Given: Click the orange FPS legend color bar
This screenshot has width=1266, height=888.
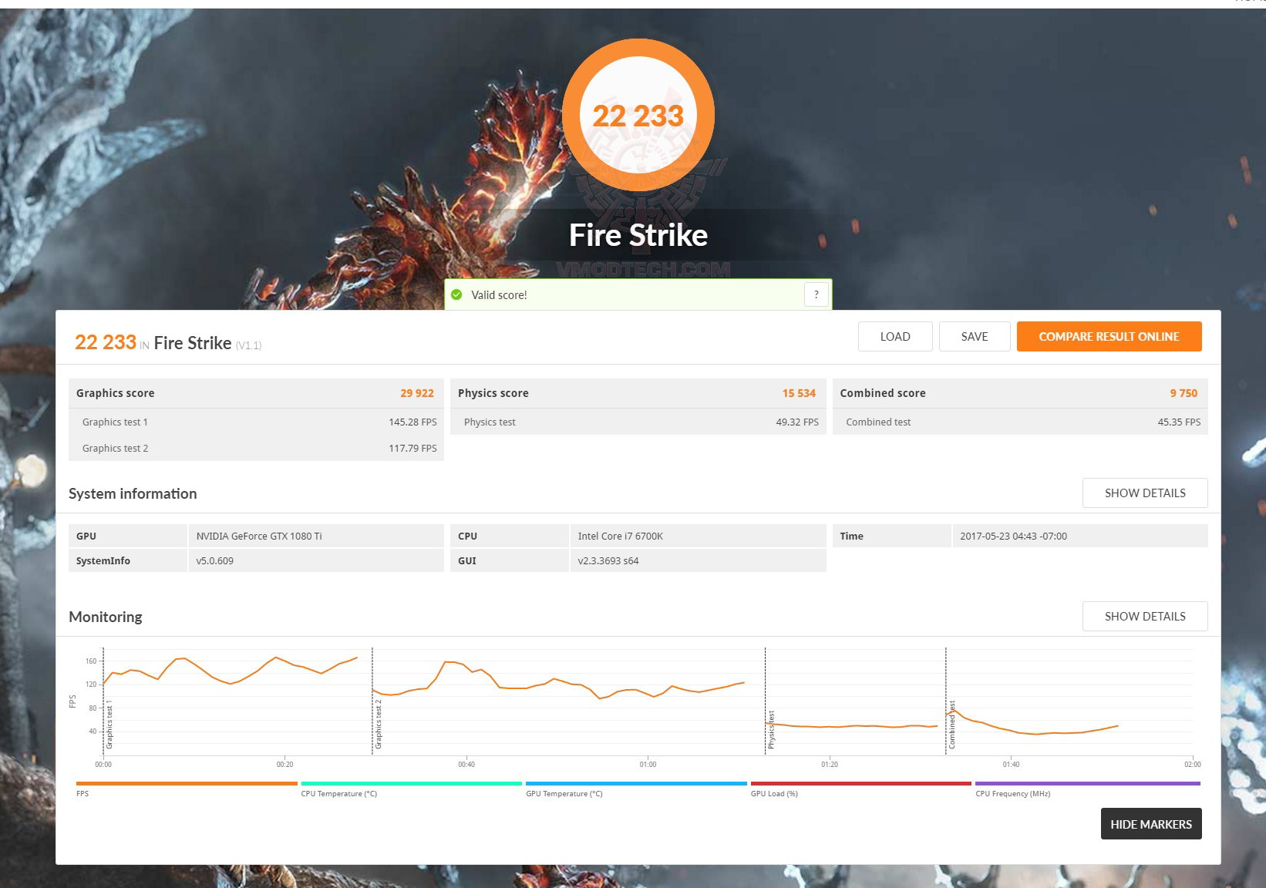Looking at the screenshot, I should point(185,782).
